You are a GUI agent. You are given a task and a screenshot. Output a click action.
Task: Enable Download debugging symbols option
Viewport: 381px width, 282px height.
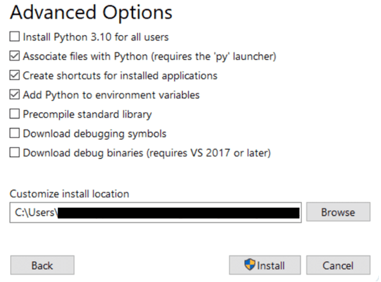pyautogui.click(x=15, y=133)
